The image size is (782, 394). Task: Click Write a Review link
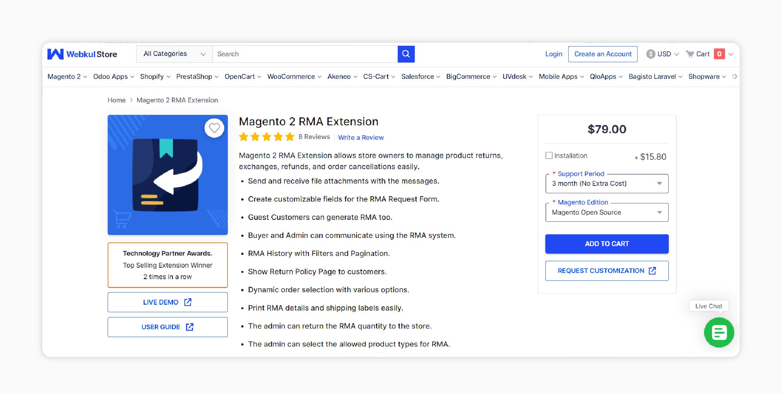pos(361,137)
